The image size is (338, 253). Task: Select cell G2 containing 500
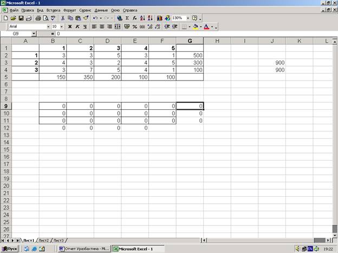[190, 55]
